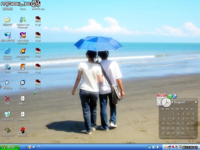Open the green Start button
This screenshot has height=150, width=200.
pos(10,147)
